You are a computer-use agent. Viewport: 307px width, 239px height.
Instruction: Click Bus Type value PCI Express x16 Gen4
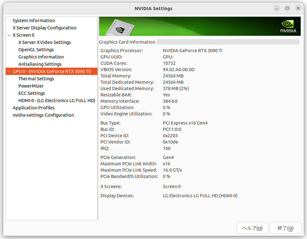[185, 123]
